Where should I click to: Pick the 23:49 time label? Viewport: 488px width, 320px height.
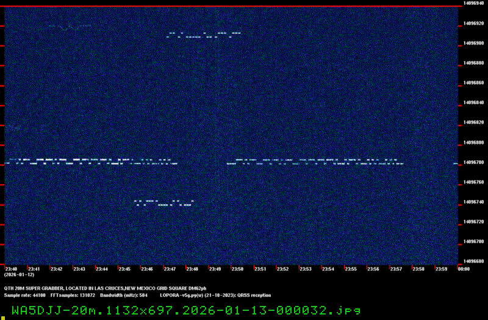click(x=215, y=269)
